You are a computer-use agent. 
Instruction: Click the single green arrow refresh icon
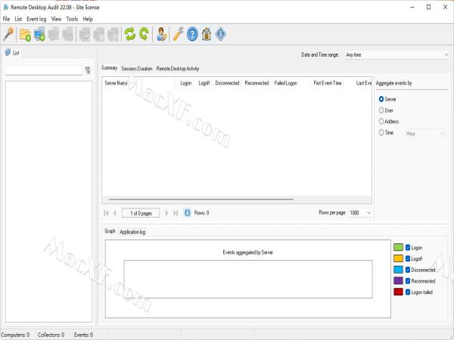145,34
